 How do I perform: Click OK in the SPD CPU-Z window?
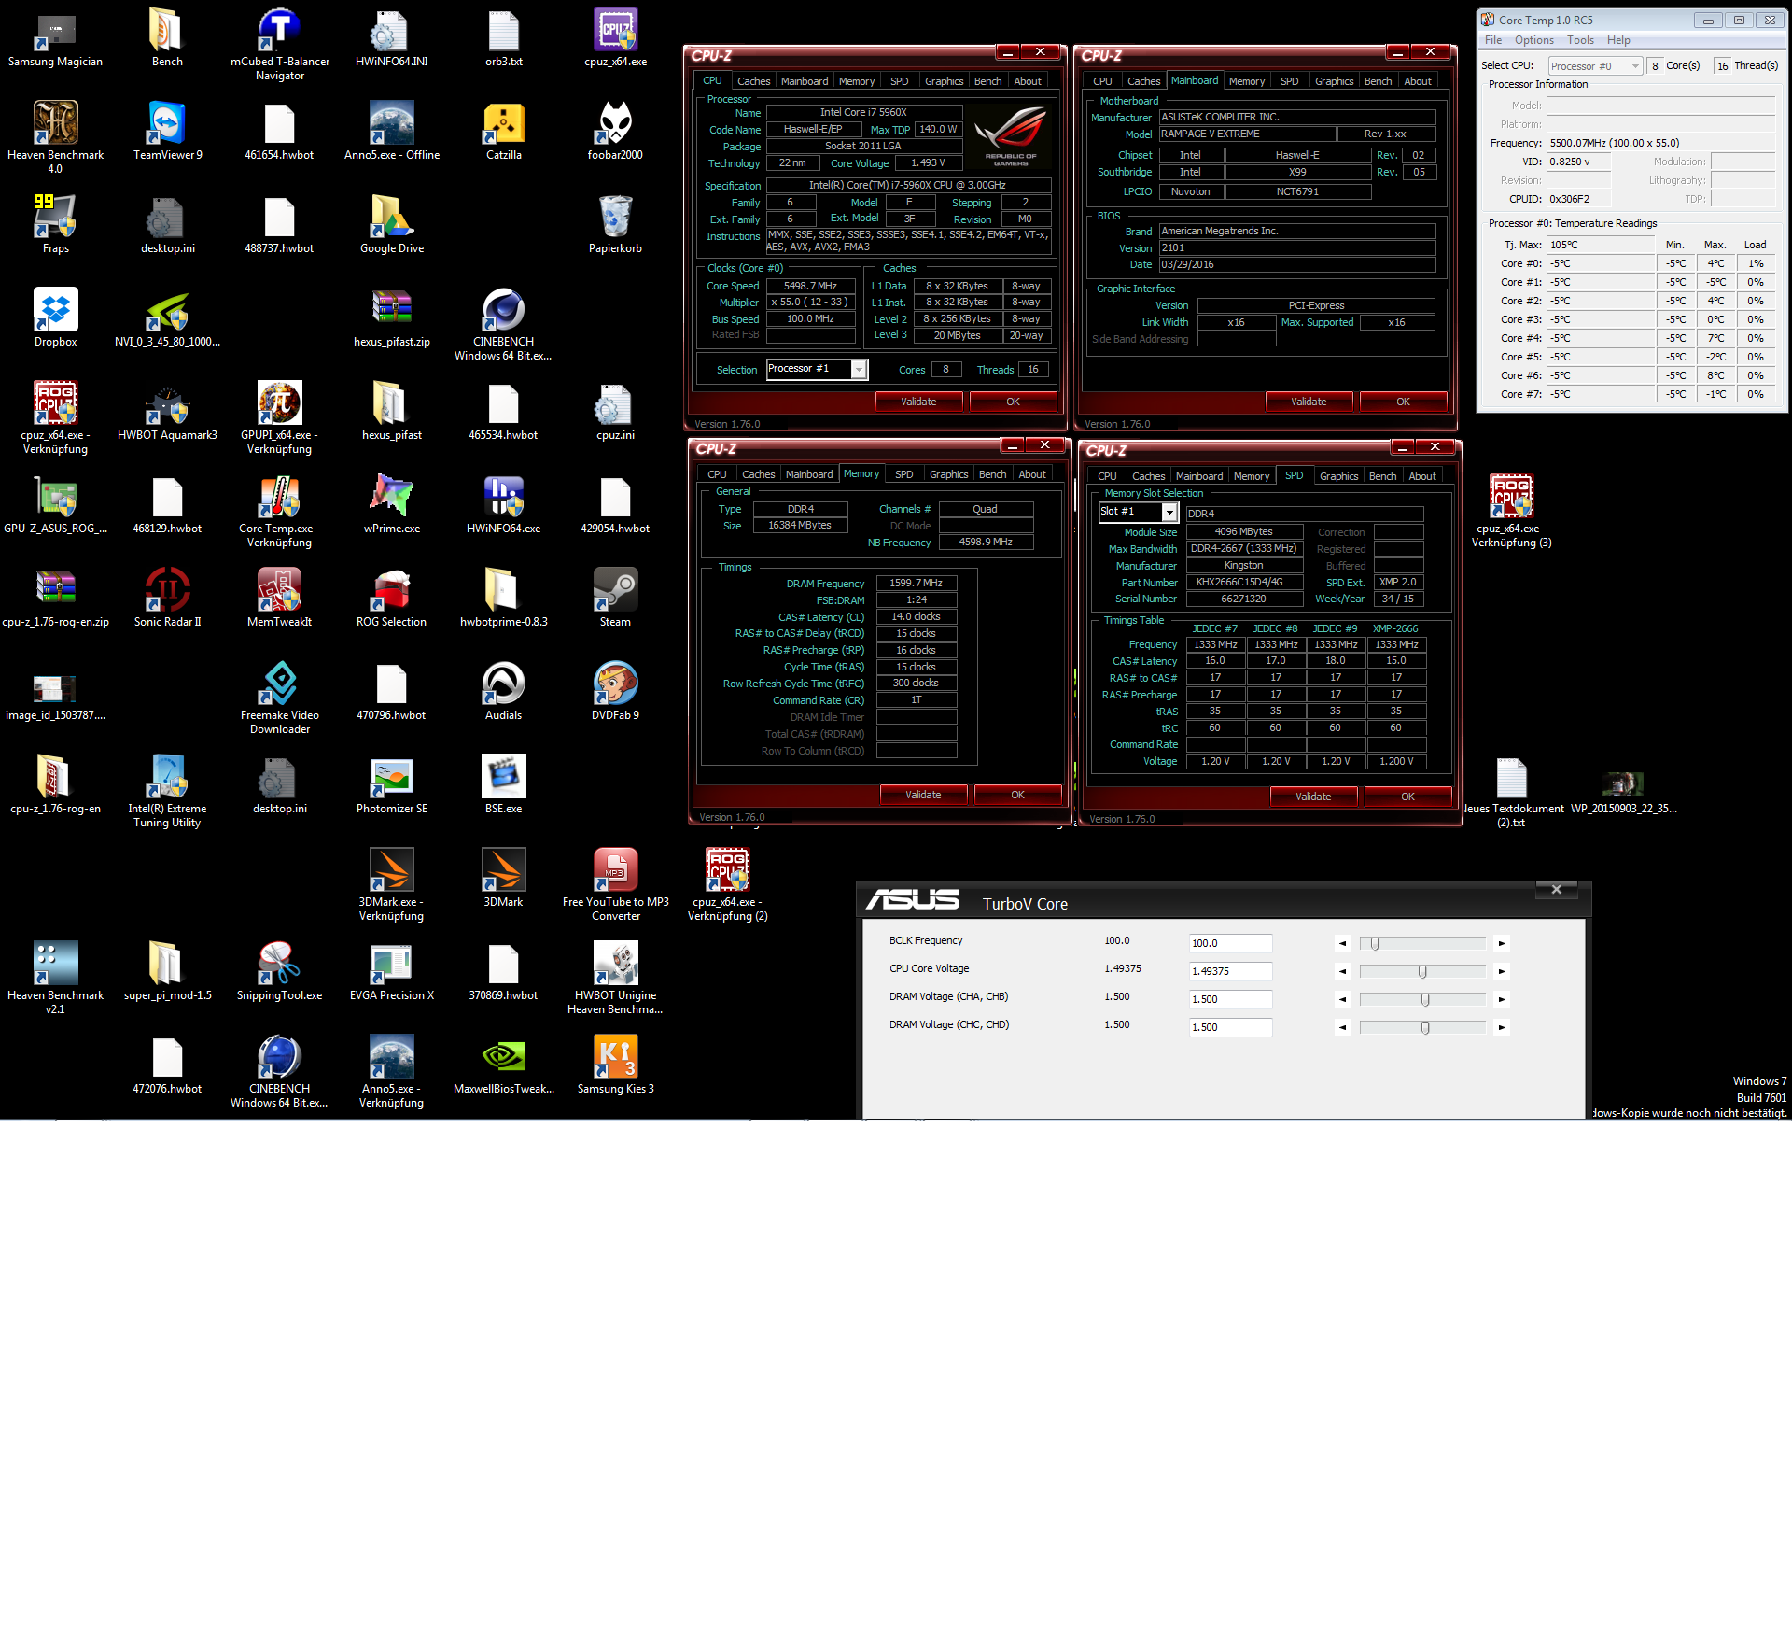point(1407,797)
